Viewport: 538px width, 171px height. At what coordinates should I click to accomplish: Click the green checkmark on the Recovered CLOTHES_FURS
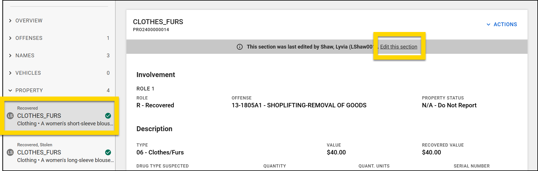click(x=108, y=116)
